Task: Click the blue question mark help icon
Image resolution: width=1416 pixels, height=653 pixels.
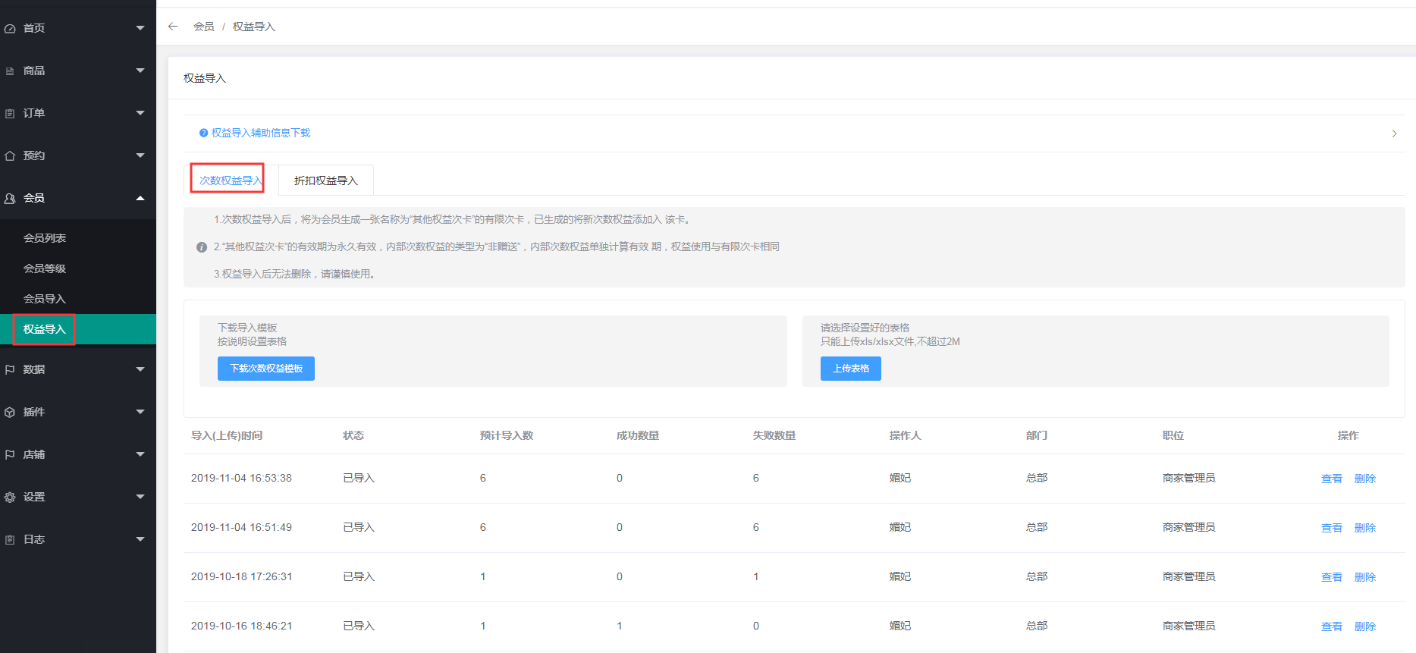Action: coord(203,133)
